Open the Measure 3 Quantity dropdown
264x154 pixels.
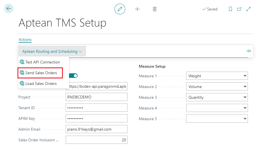[x=217, y=97]
